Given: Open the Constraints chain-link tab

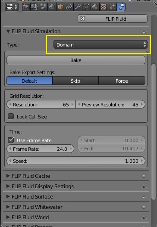Looking at the screenshot, I should pyautogui.click(x=69, y=7).
